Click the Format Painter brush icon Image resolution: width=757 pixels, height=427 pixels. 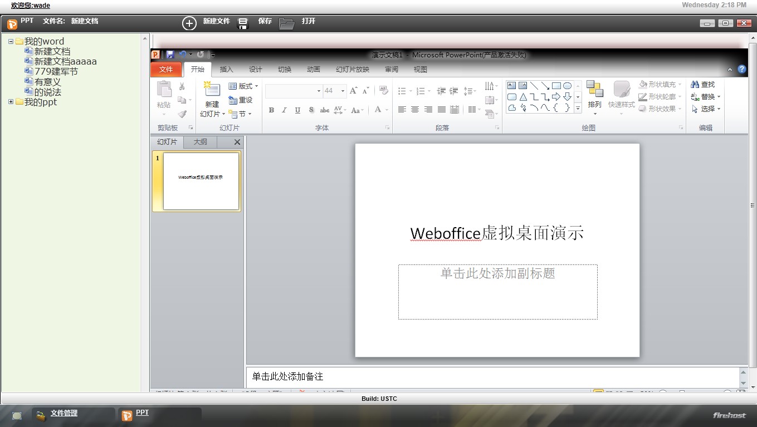[x=182, y=114]
